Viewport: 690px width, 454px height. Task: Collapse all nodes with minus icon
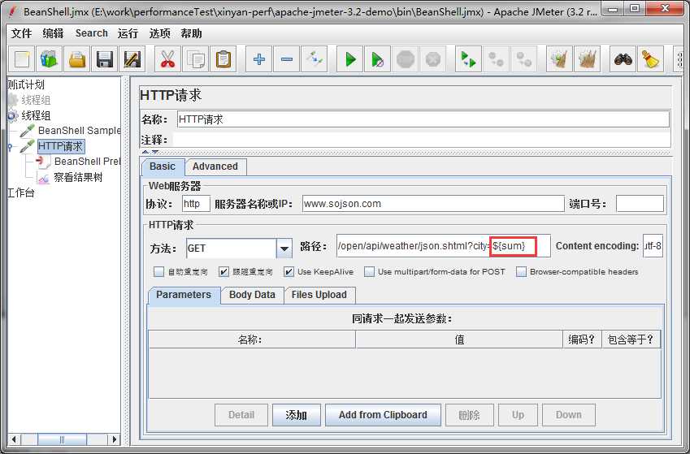point(286,59)
